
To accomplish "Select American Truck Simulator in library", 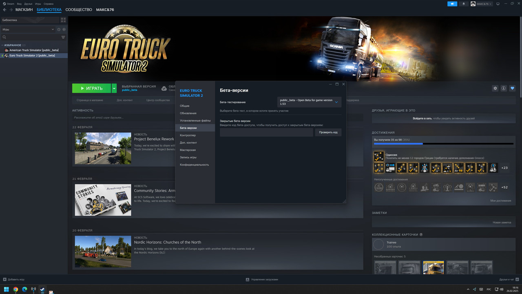I will (34, 50).
